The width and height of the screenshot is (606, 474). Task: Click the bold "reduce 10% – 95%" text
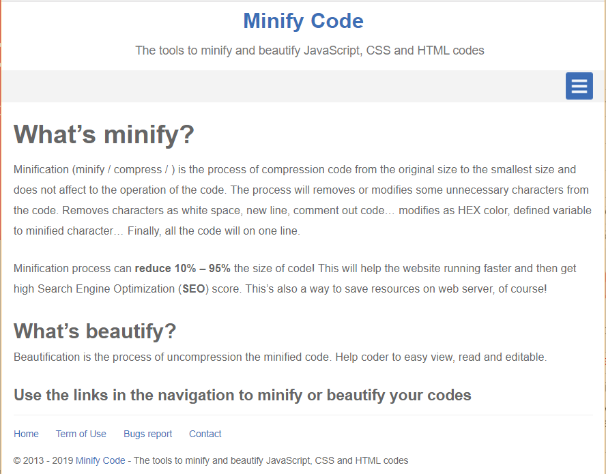tap(182, 268)
